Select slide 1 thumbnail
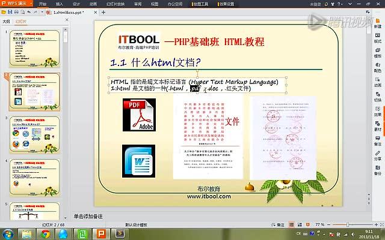This screenshot has height=240, width=385. pyautogui.click(x=35, y=49)
